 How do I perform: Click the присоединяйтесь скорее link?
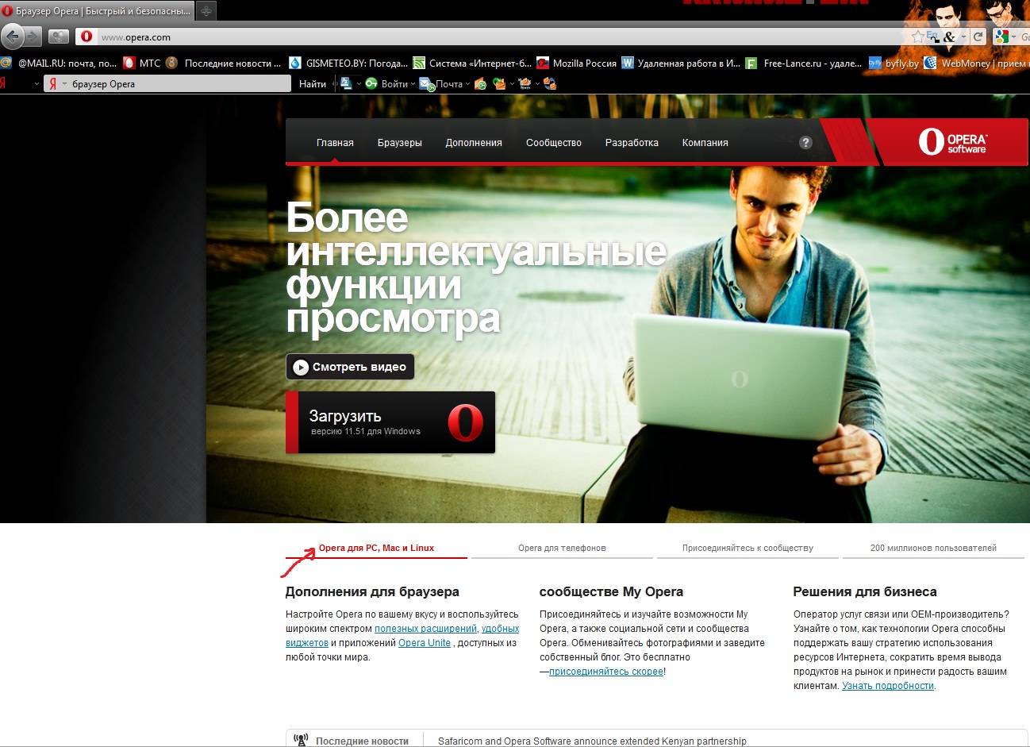[606, 672]
